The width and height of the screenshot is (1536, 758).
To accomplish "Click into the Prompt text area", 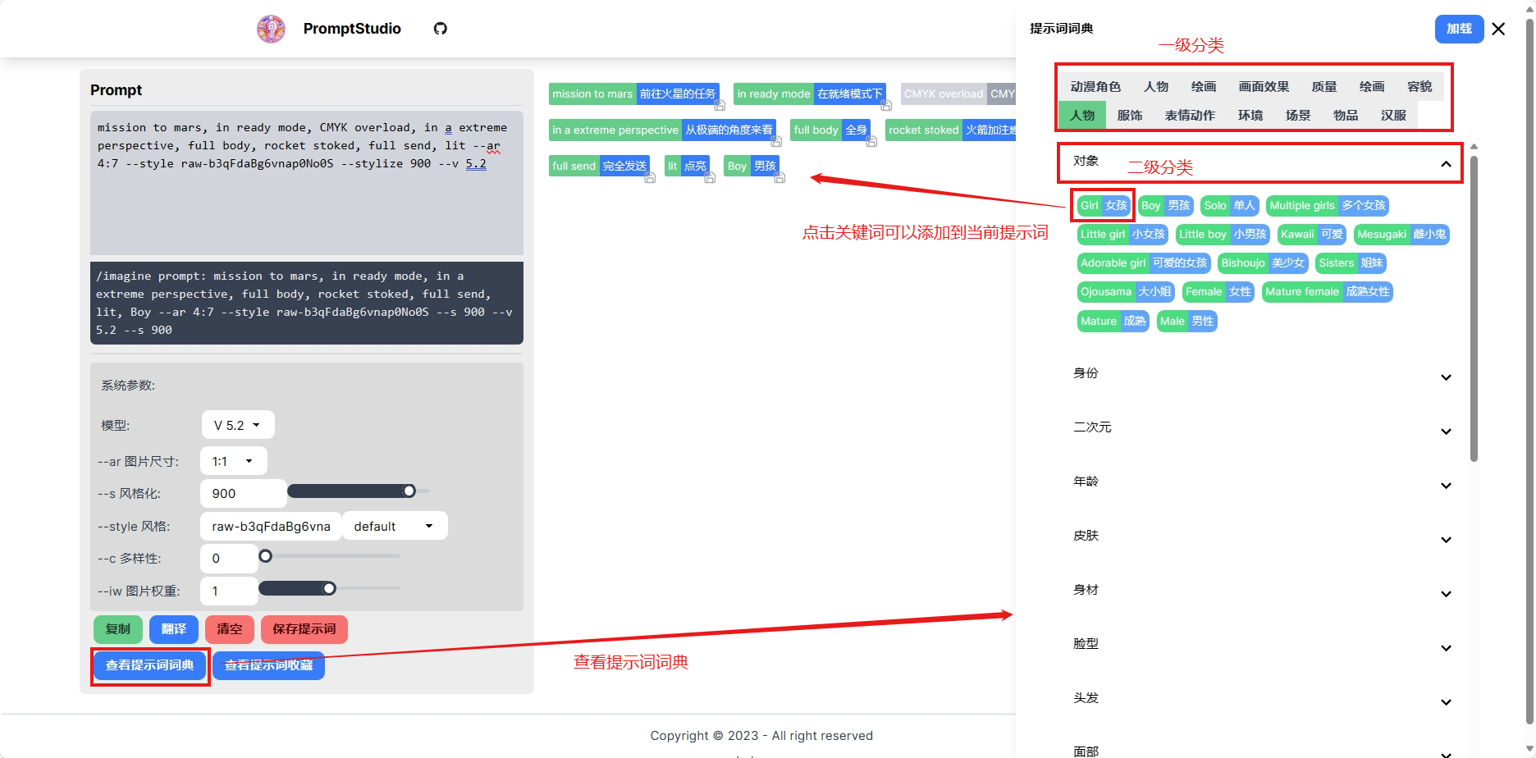I will point(307,182).
